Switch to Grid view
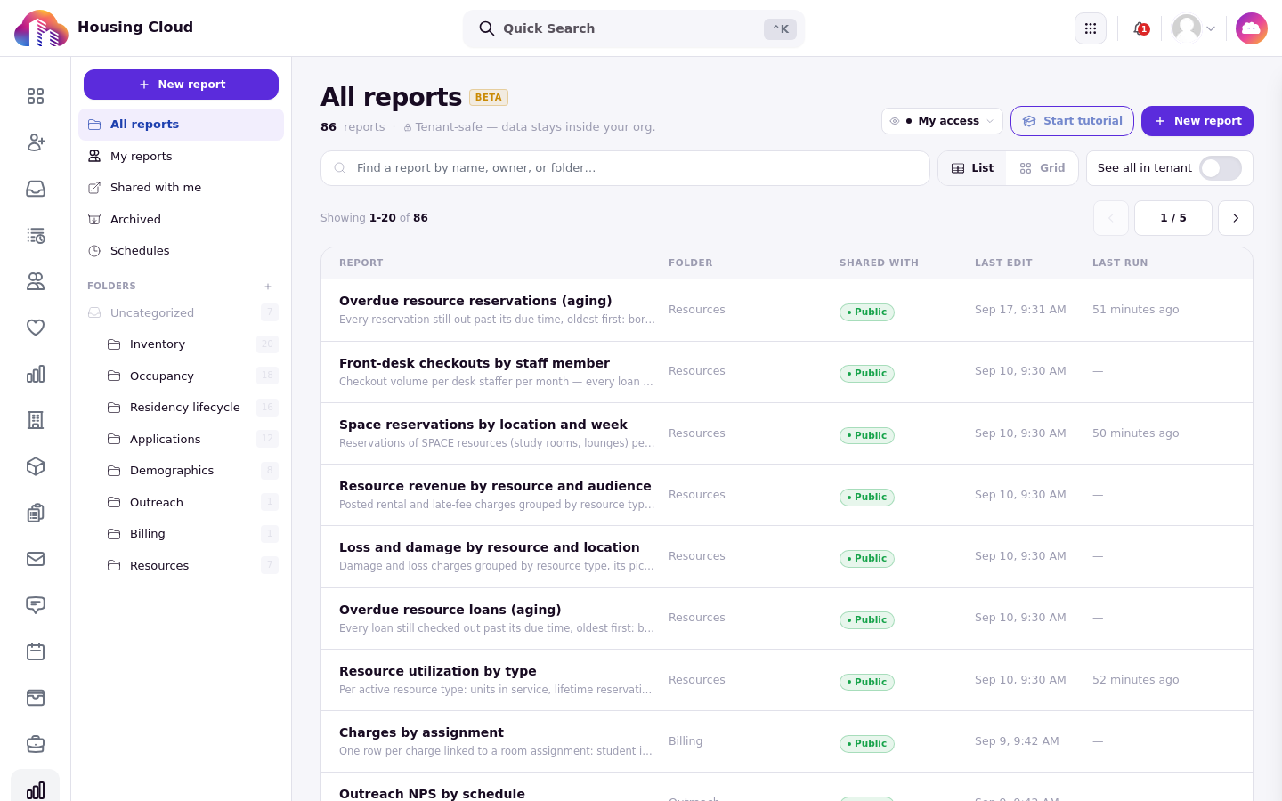 [1042, 168]
